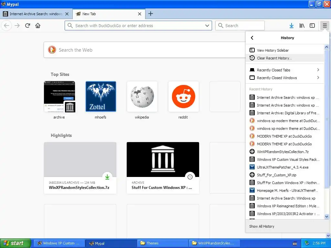Close the New Tab tab
Image resolution: width=331 pixels, height=248 pixels.
pyautogui.click(x=140, y=14)
